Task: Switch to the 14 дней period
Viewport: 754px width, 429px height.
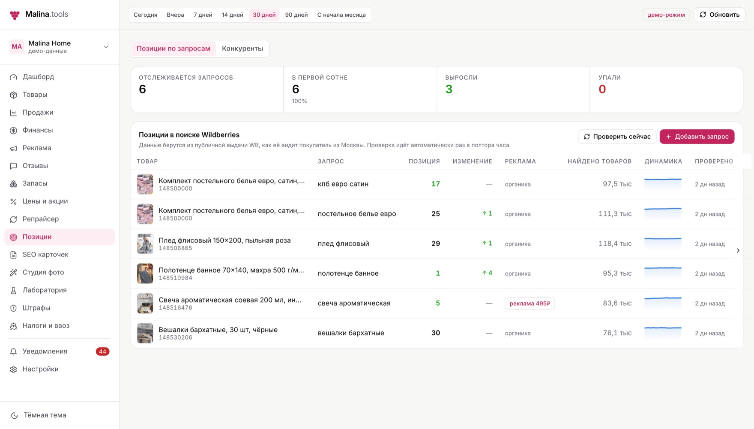Action: click(233, 15)
